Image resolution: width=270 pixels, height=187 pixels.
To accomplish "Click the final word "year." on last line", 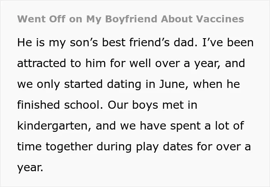I will [30, 168].
